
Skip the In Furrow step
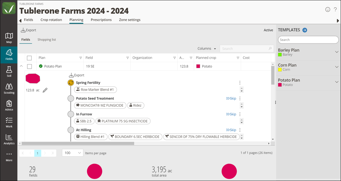(231, 114)
